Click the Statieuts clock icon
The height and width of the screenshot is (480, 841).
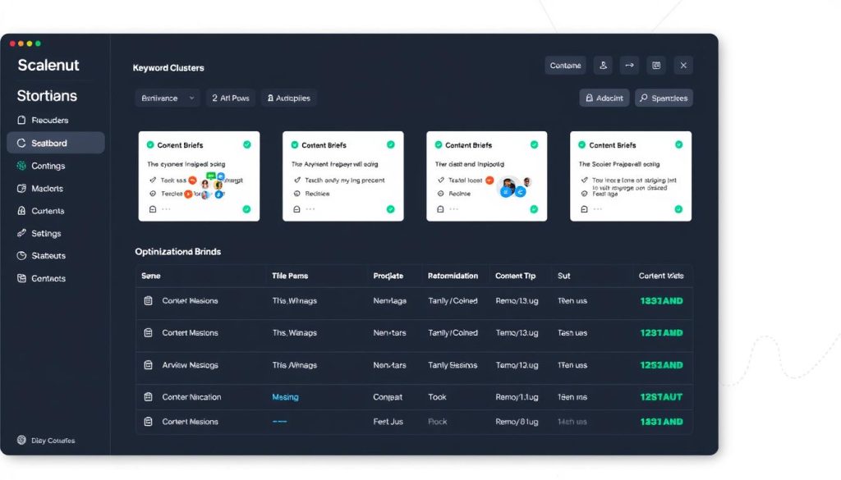[22, 256]
